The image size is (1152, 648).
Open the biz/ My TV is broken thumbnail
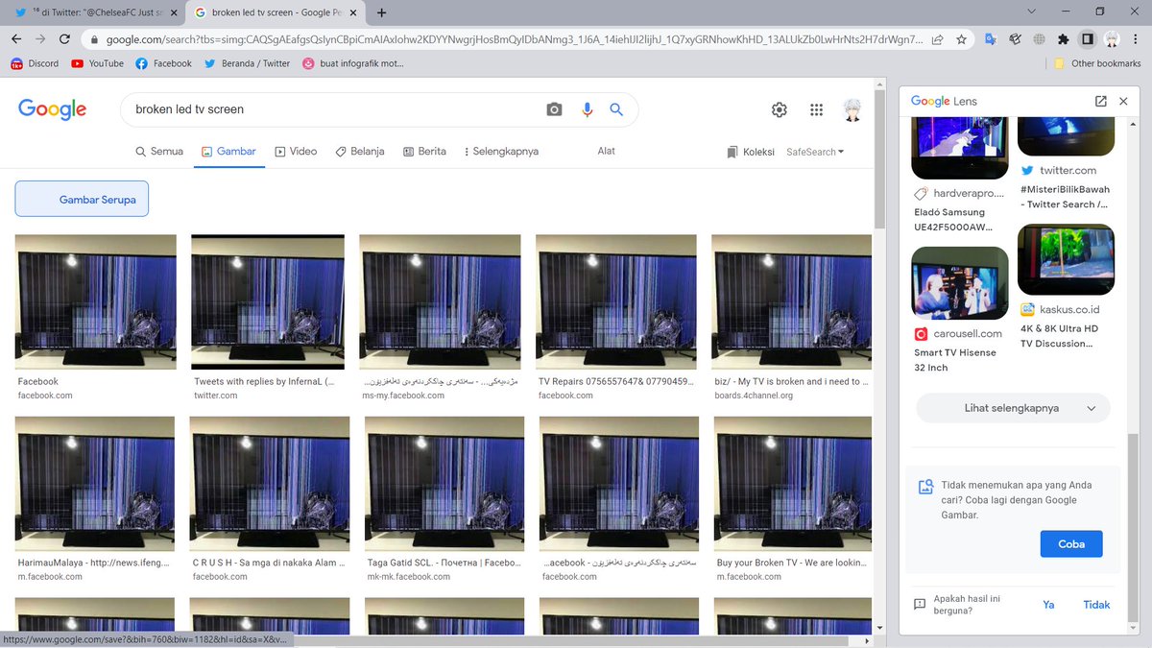click(x=792, y=301)
